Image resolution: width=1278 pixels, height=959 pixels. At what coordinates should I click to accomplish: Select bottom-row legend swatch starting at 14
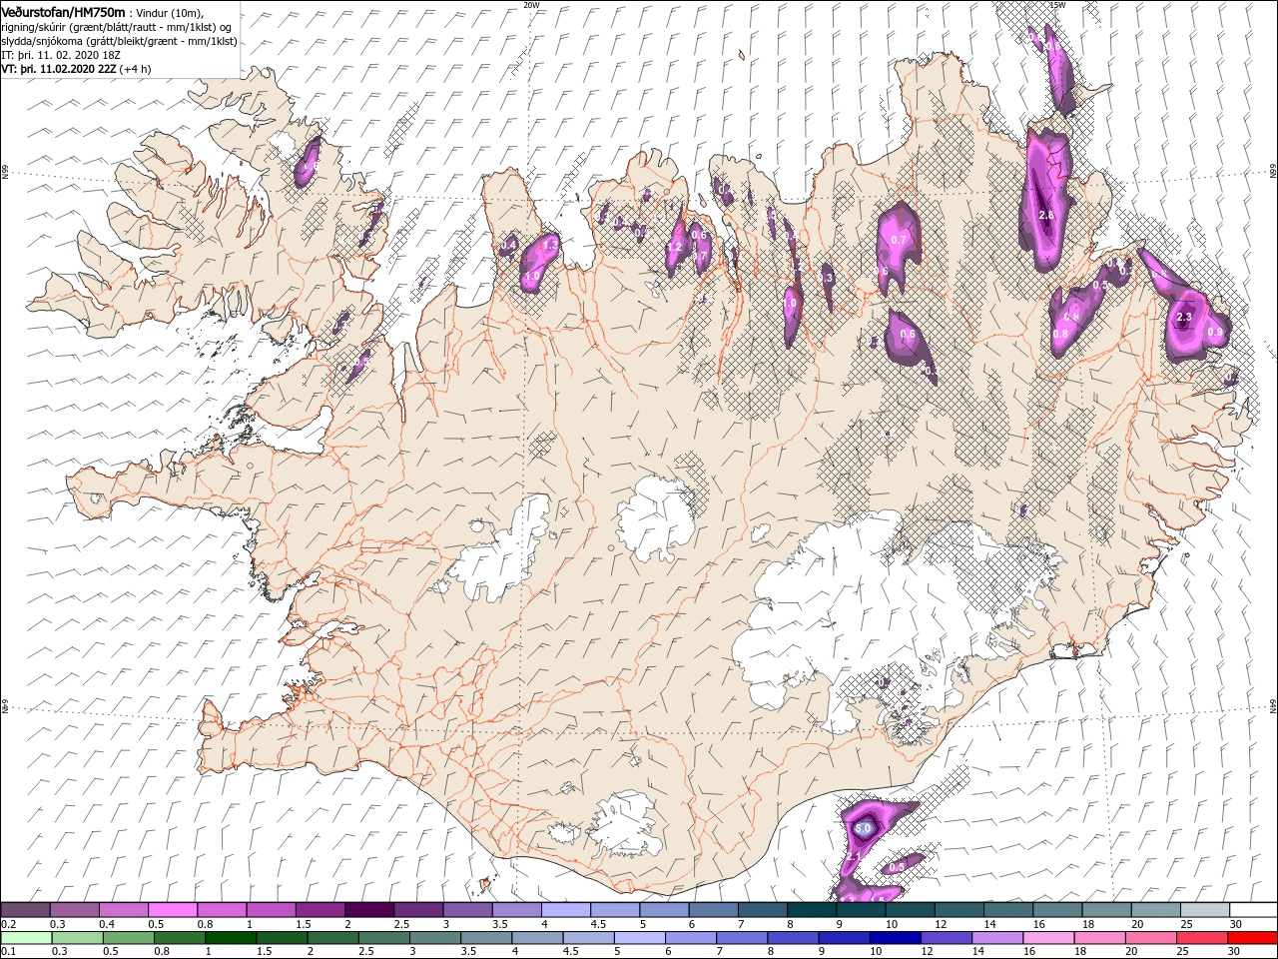(996, 938)
